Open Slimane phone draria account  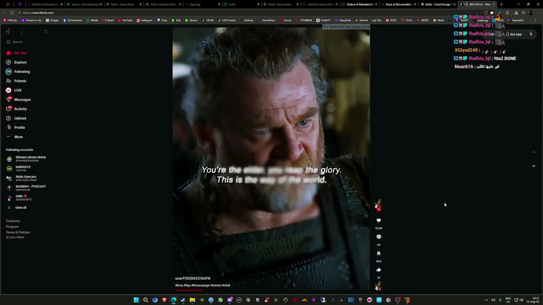[26, 159]
